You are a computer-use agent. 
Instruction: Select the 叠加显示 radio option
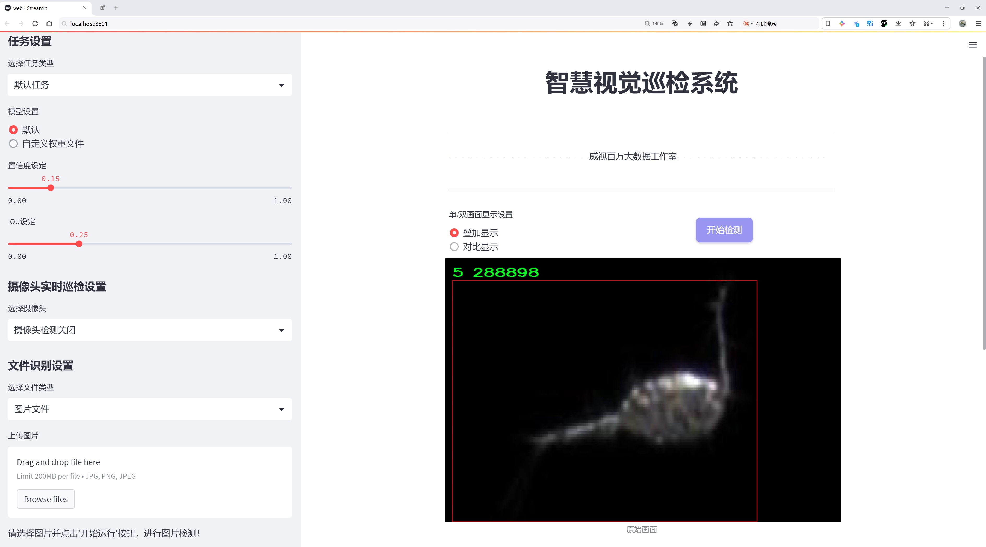pyautogui.click(x=454, y=233)
